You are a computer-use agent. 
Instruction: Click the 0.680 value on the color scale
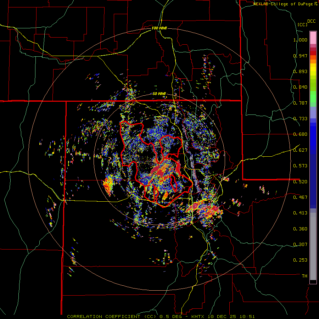[x=300, y=134]
